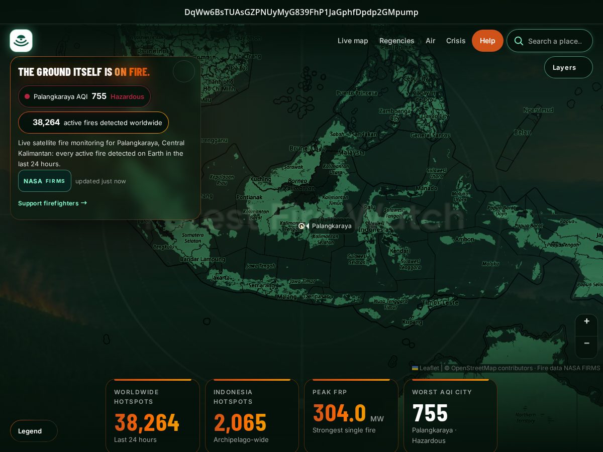Select the Worst AQI City card
Image resolution: width=603 pixels, height=452 pixels.
point(451,416)
